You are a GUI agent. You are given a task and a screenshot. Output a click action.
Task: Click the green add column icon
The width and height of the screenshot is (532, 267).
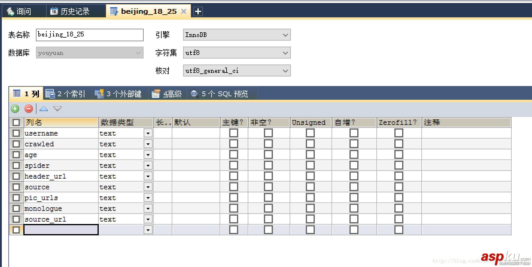(x=15, y=109)
